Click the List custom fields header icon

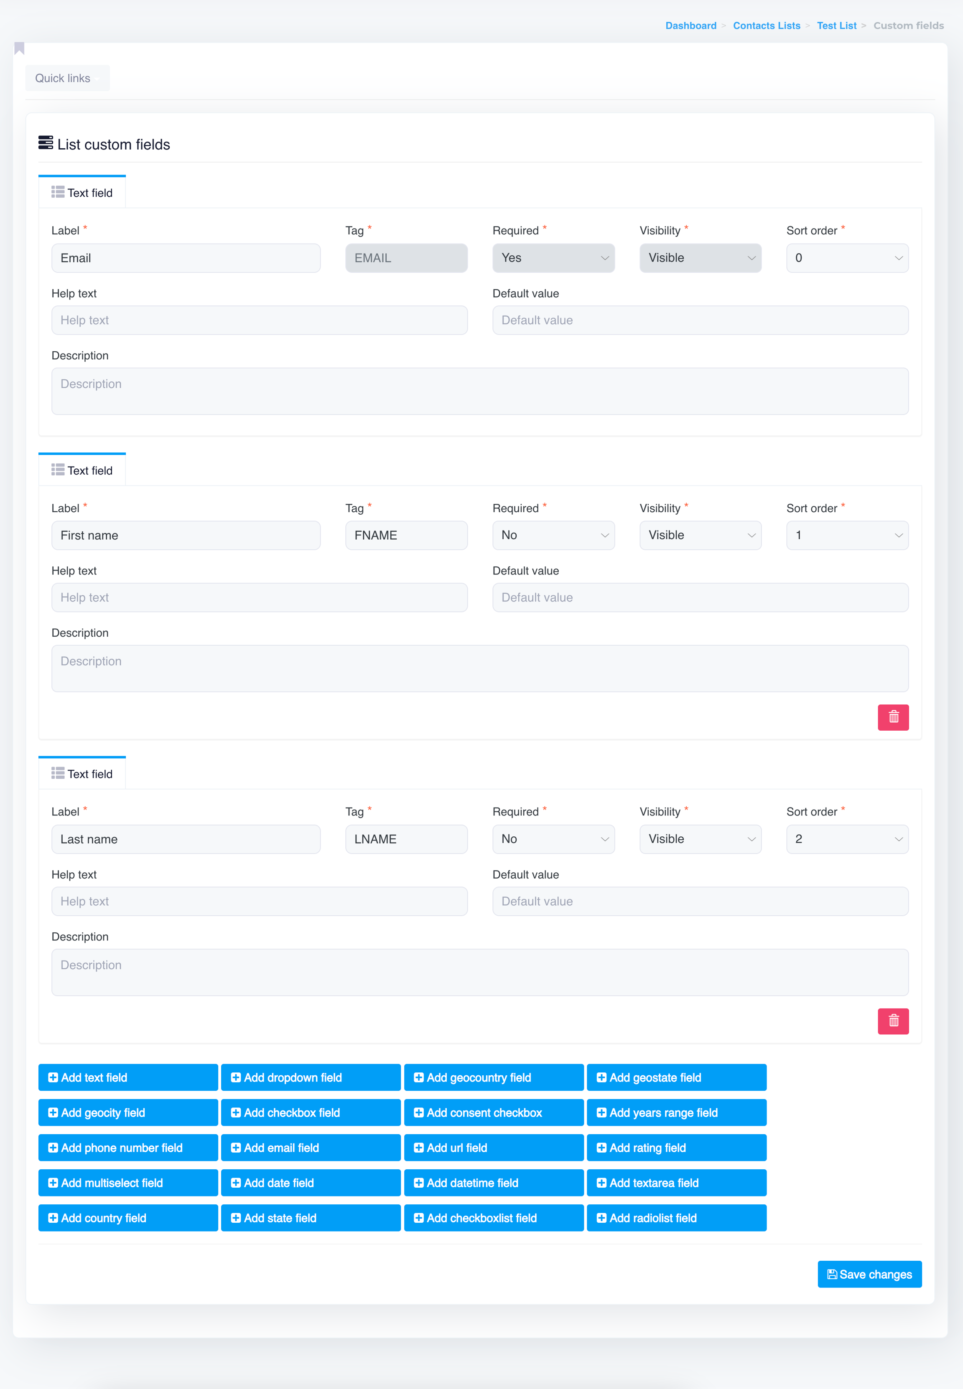tap(45, 143)
